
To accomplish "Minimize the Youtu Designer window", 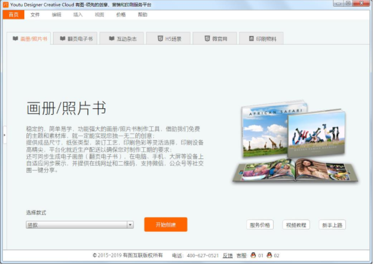I will click(338, 3).
